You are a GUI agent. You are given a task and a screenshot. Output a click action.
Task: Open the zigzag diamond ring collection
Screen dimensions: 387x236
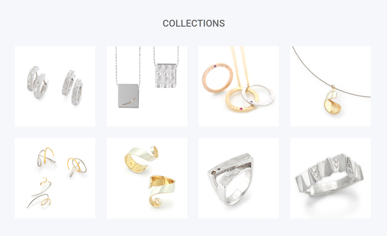[330, 178]
